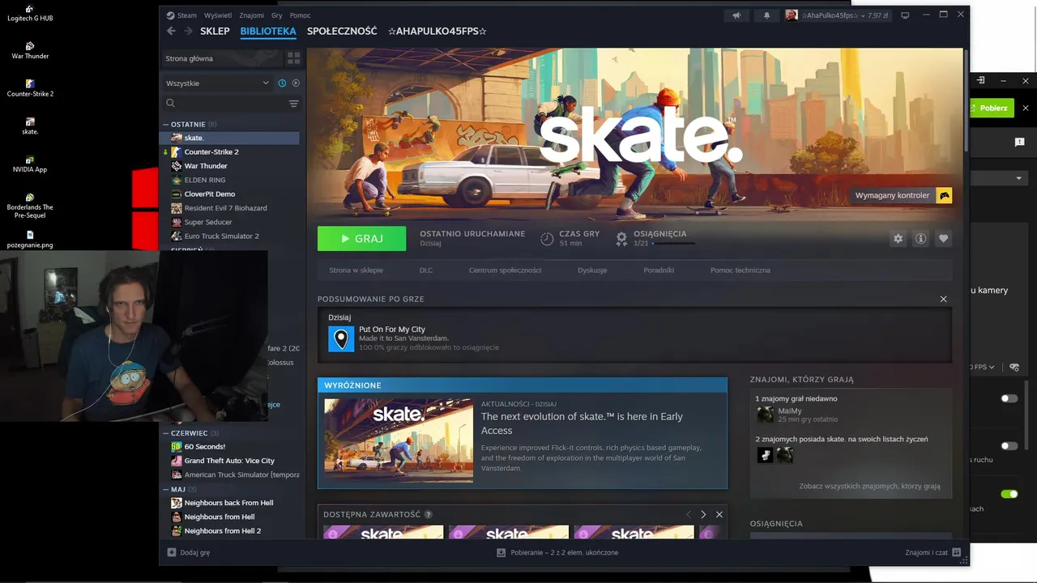The image size is (1037, 583).
Task: Open the Steam notifications bell
Action: coord(766,15)
